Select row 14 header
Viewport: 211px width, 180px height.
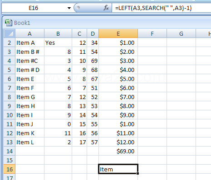[10, 151]
